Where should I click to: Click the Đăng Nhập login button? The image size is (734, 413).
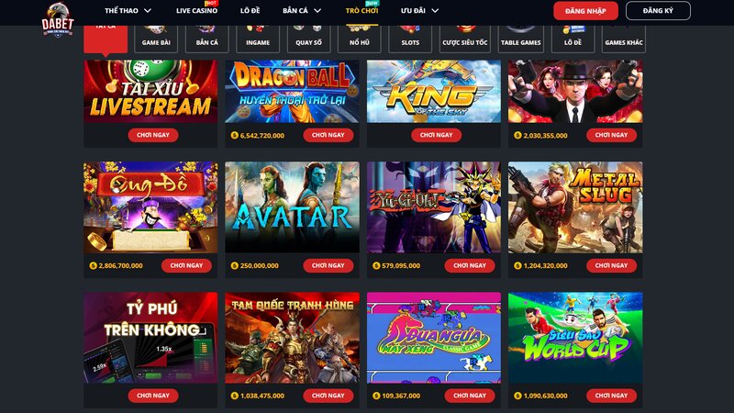coord(585,11)
